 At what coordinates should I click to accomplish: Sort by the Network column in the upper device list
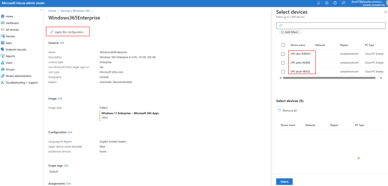pos(320,45)
